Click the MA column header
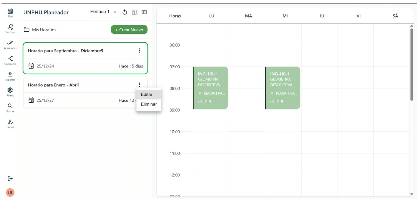Image resolution: width=417 pixels, height=199 pixels. pyautogui.click(x=248, y=16)
